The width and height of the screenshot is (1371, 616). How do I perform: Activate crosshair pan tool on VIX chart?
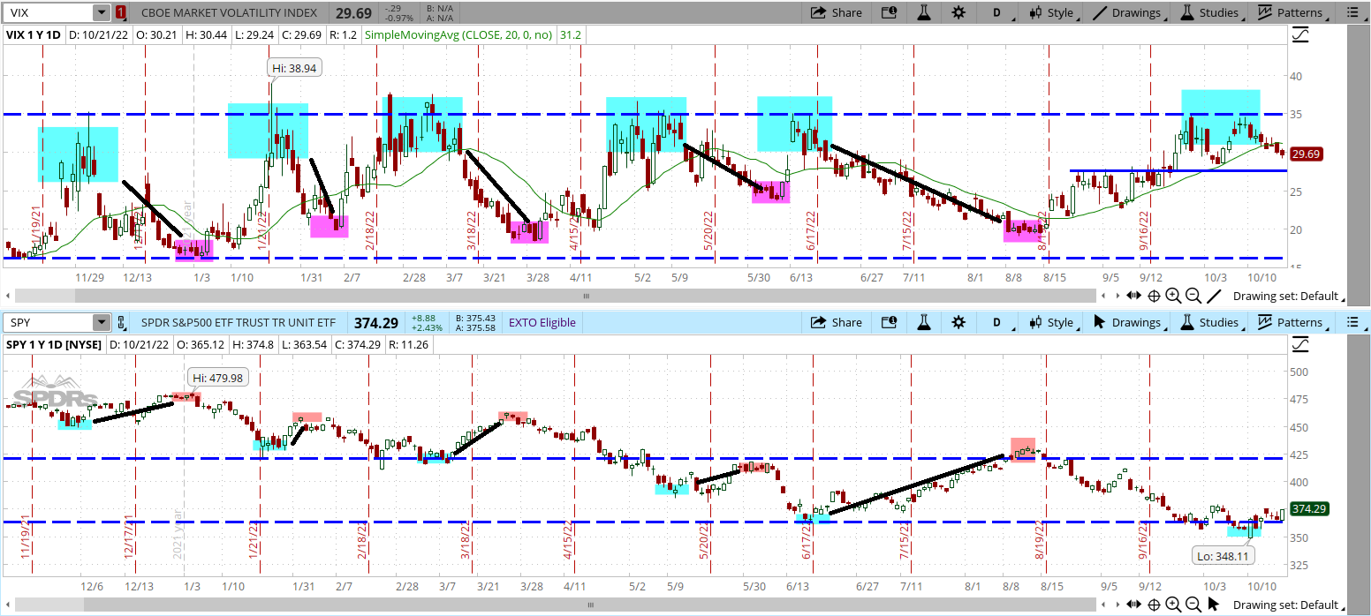click(x=1154, y=296)
